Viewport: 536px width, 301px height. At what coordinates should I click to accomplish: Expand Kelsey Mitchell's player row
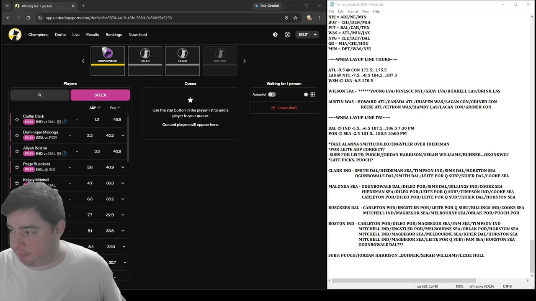tap(123, 183)
